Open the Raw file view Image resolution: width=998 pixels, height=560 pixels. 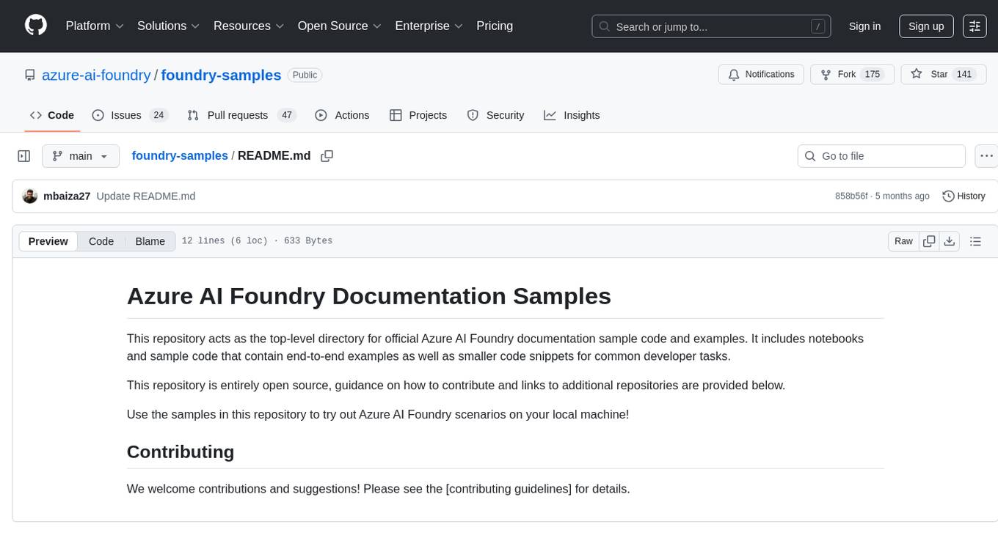[903, 241]
